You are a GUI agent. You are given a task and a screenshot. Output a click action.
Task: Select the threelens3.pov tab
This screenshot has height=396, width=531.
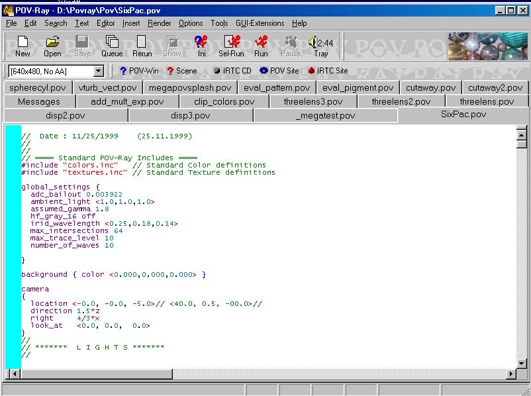tap(313, 101)
